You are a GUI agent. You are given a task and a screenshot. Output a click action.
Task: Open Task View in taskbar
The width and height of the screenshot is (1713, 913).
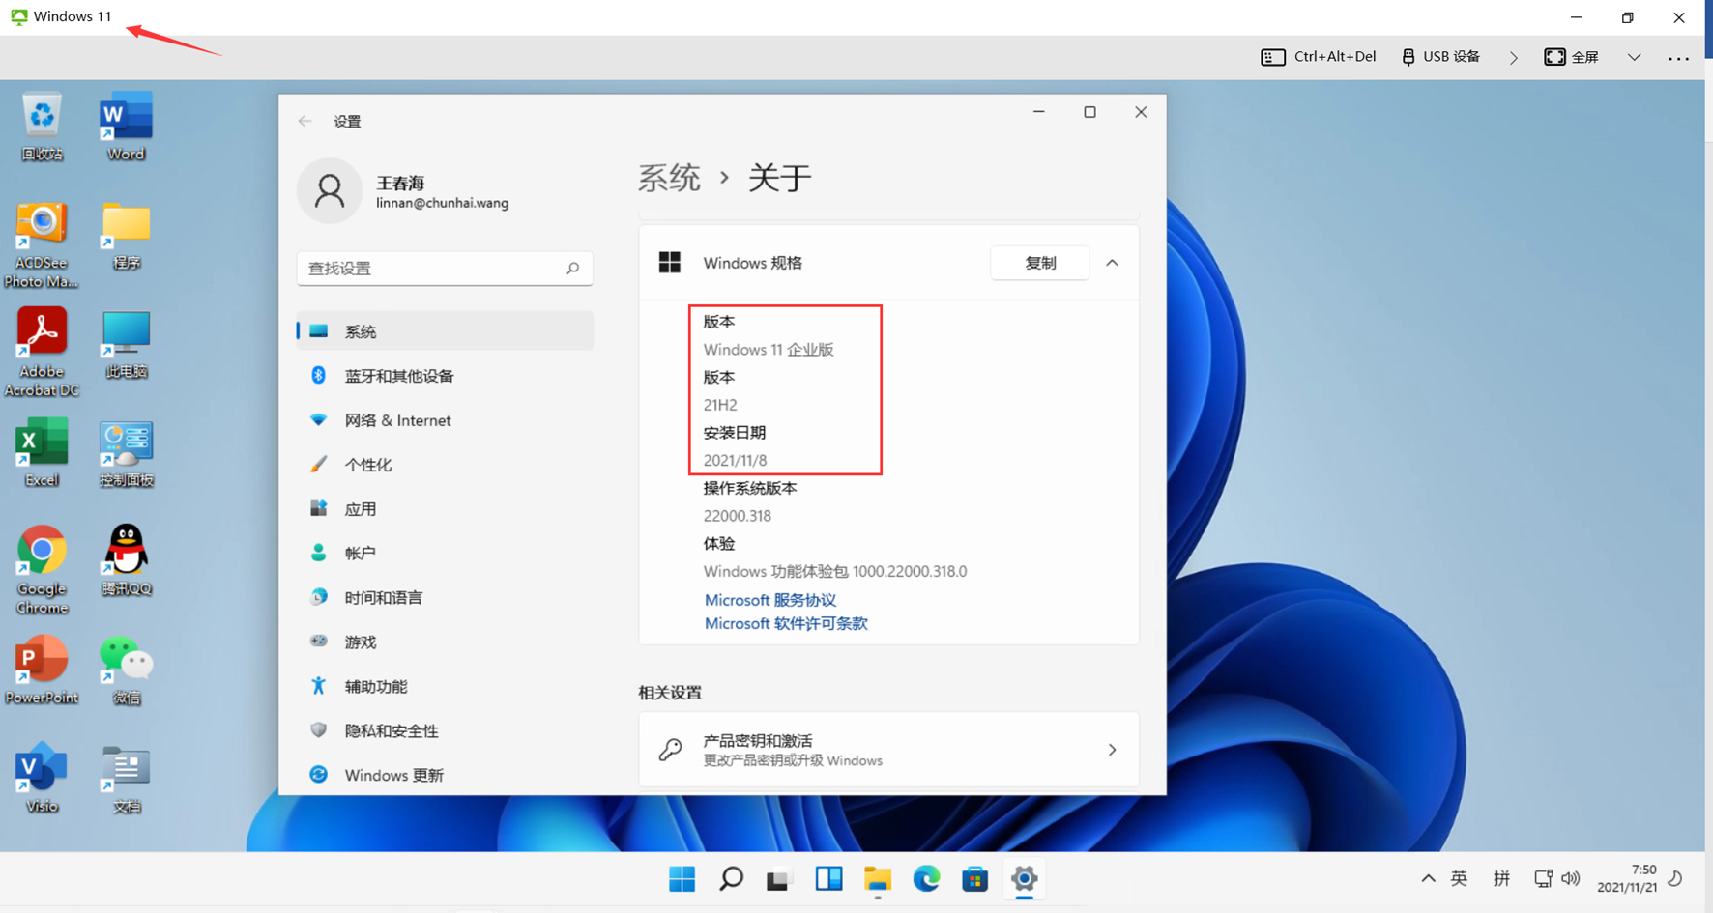pyautogui.click(x=779, y=879)
